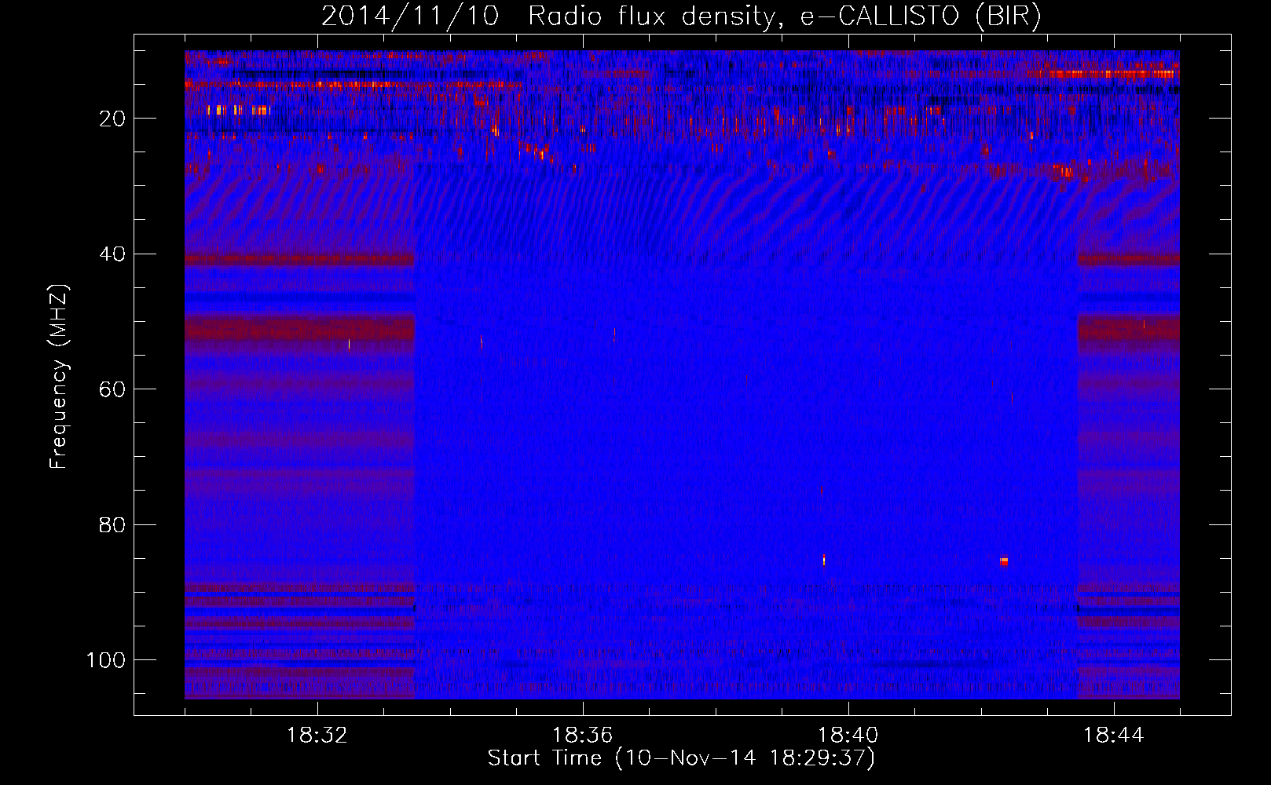
Task: Click the '40' frequency tick label
Action: tap(113, 254)
